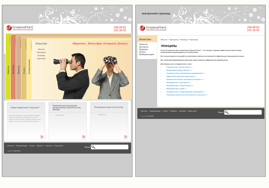
Task: Click 'Миссия' in the inner page breadcrumb
Action: (x=164, y=39)
